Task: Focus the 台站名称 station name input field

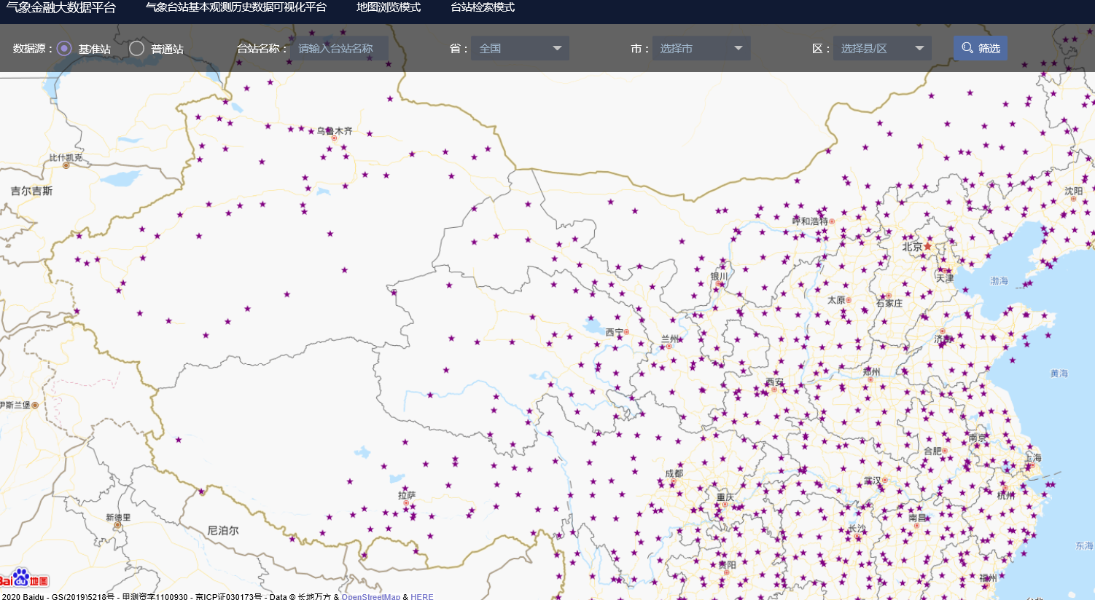Action: [x=339, y=48]
